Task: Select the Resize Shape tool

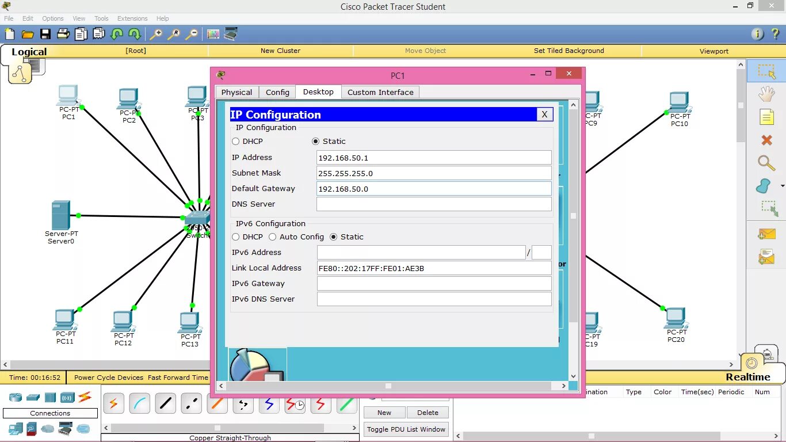Action: point(769,209)
